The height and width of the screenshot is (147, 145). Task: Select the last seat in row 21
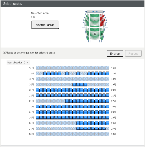click(x=108, y=95)
